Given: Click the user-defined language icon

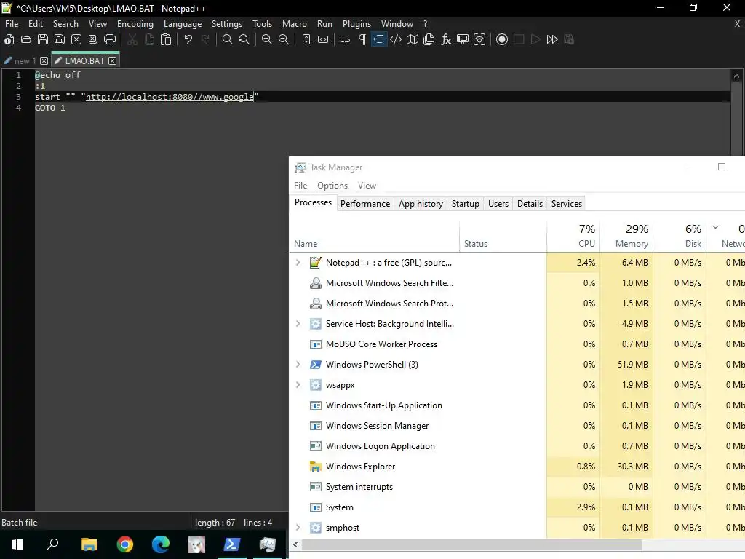Looking at the screenshot, I should coord(396,39).
